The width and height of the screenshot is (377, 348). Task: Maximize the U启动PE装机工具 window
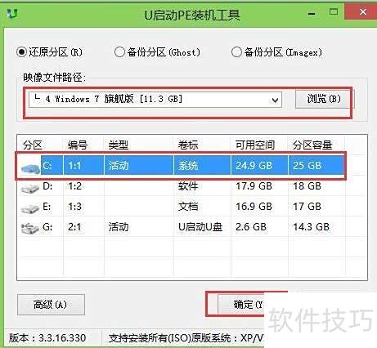coord(334,11)
